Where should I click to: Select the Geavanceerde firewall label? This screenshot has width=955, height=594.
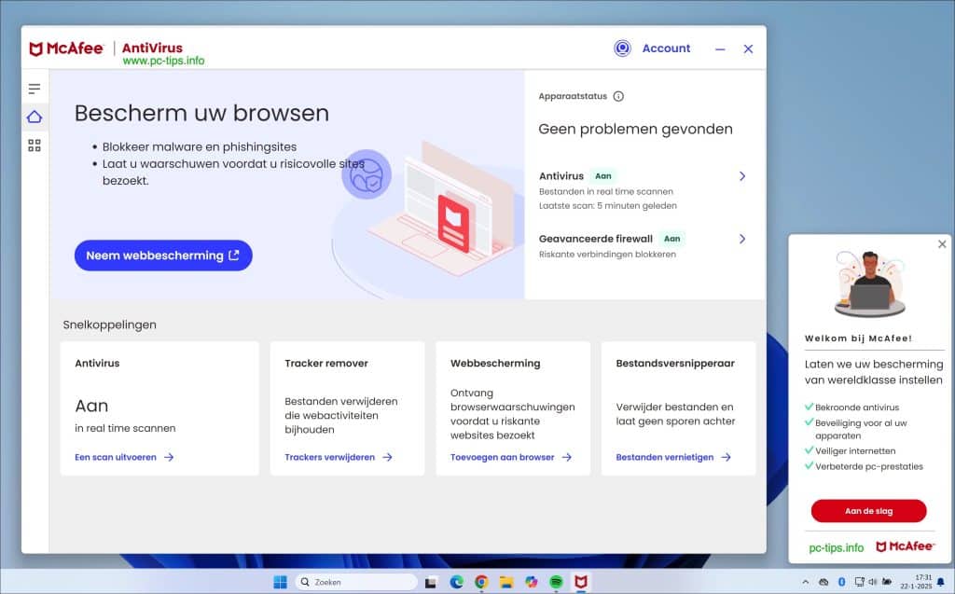point(596,239)
